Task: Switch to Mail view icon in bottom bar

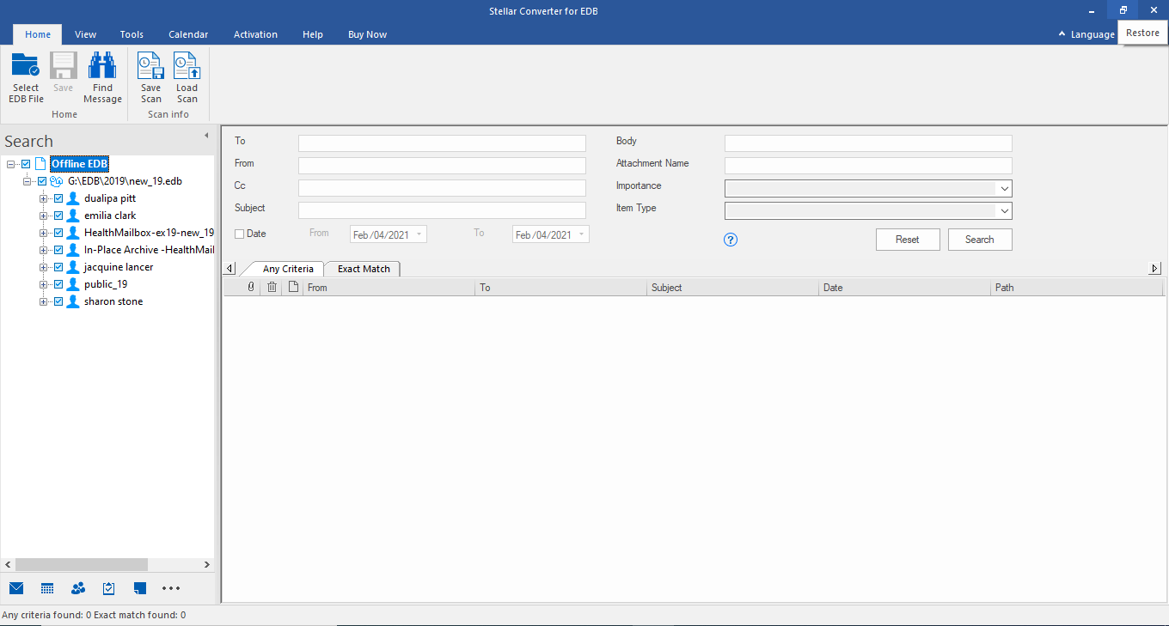Action: click(x=16, y=588)
